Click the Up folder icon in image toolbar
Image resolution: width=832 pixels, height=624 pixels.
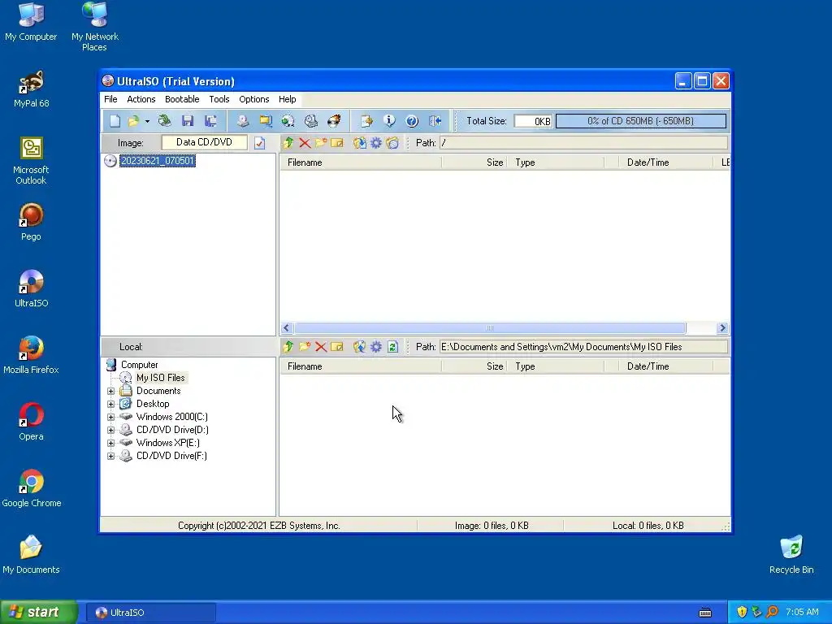coord(288,143)
